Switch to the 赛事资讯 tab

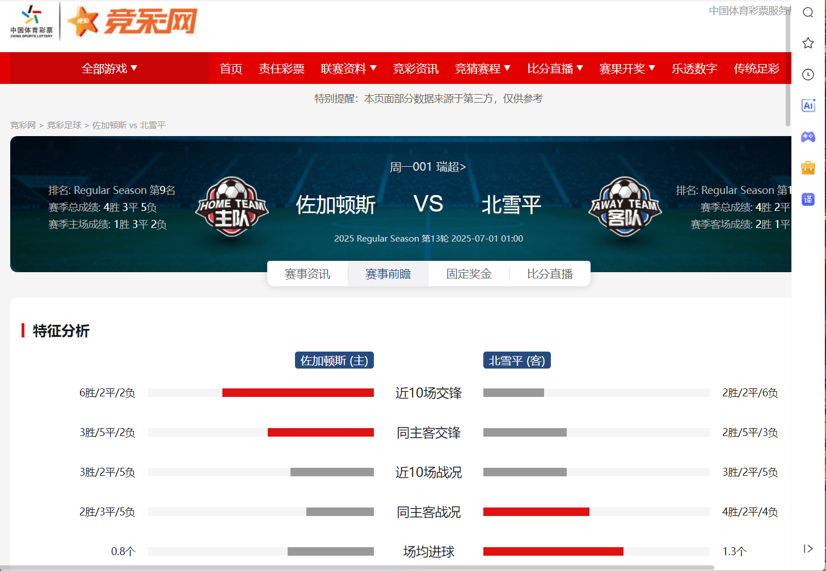click(x=307, y=274)
